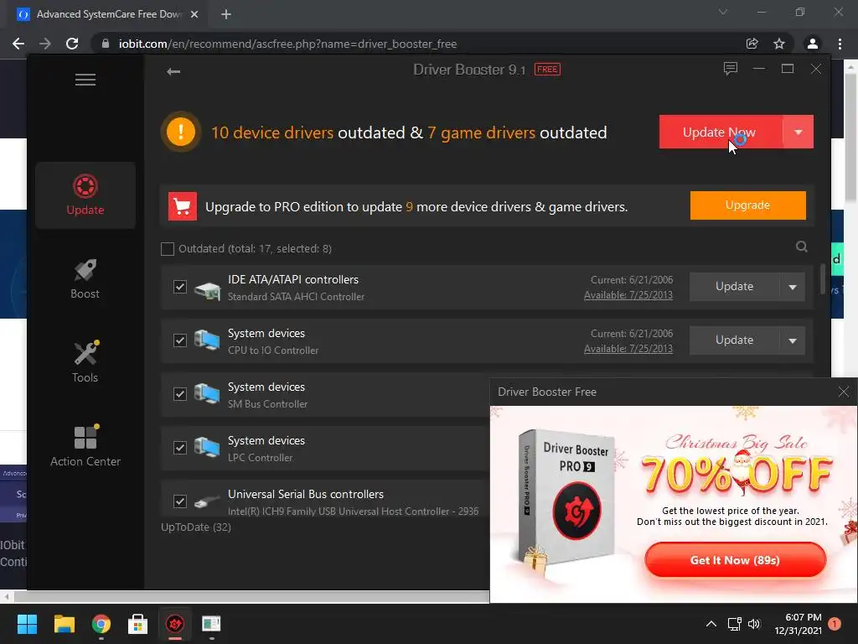The height and width of the screenshot is (644, 858).
Task: Click the FREE edition badge
Action: tap(547, 70)
